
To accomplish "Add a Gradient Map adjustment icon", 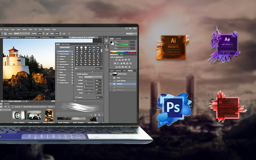I will tap(129, 67).
